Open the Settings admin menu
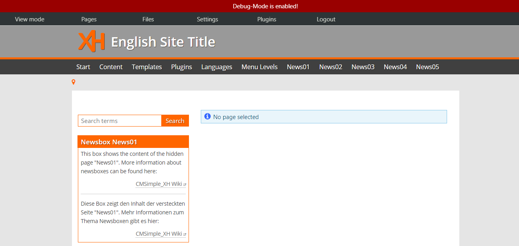 point(208,19)
